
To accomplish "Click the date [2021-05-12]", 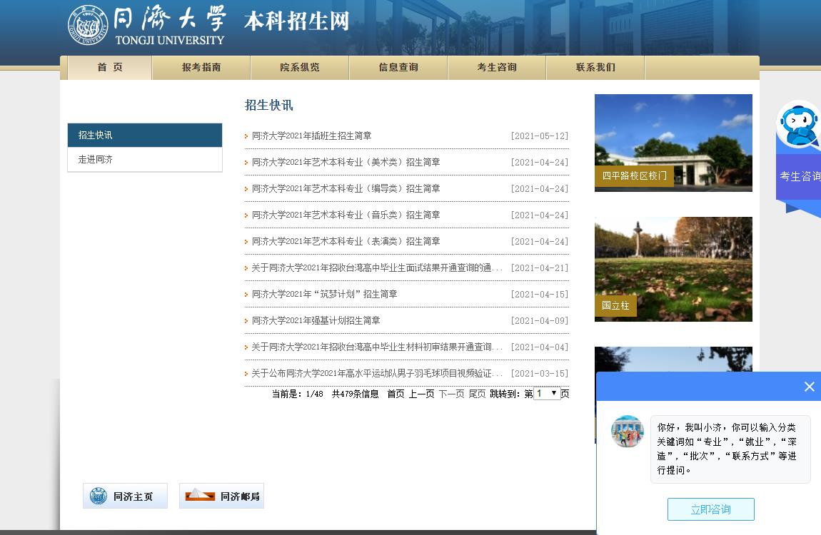I will (539, 136).
